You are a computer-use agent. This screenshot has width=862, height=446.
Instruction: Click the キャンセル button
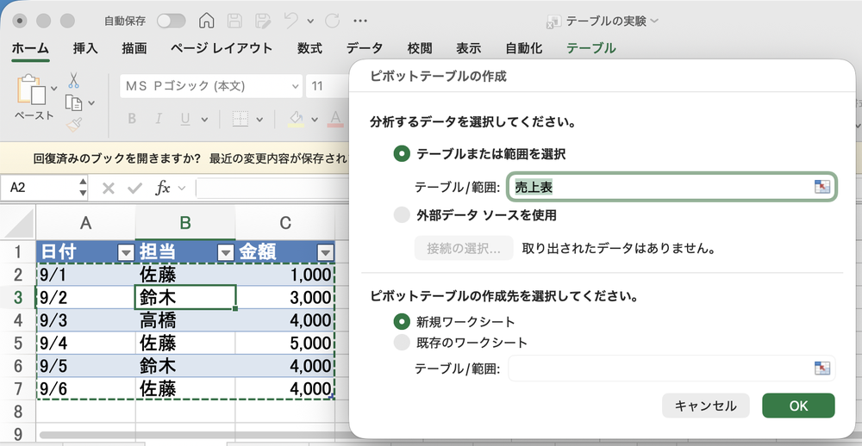pos(705,406)
